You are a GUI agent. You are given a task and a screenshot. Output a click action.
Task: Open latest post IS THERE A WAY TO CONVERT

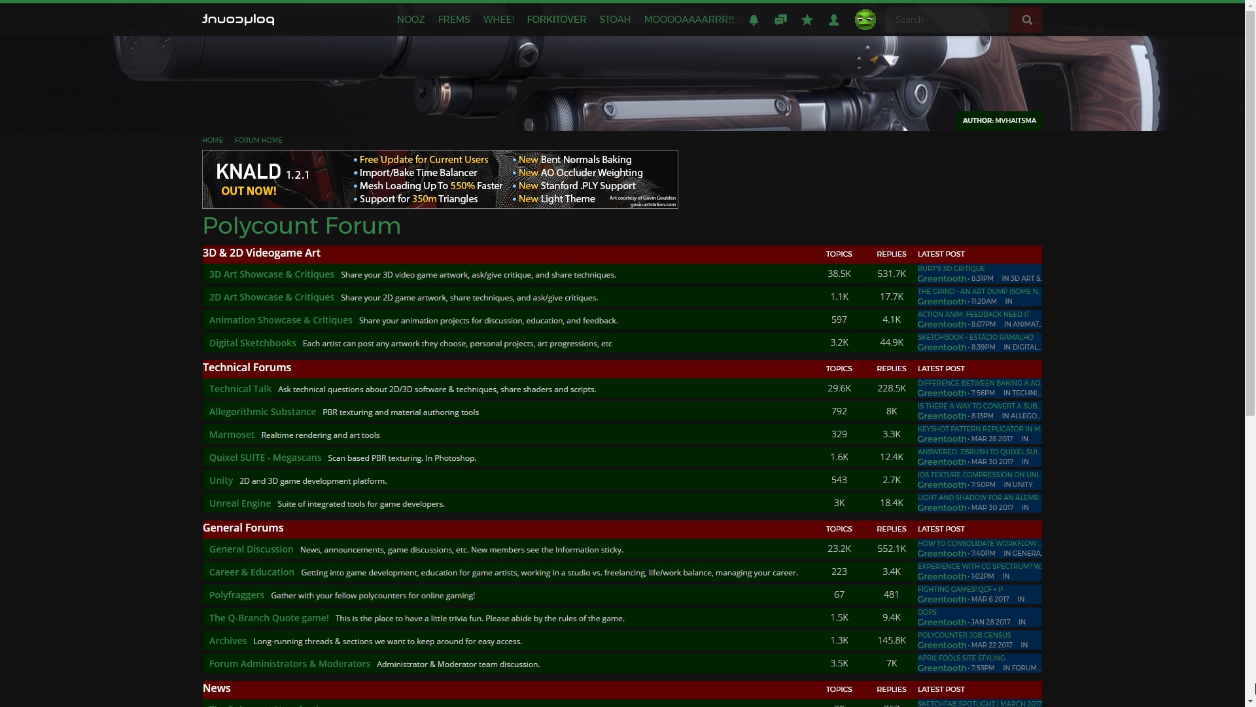(979, 407)
